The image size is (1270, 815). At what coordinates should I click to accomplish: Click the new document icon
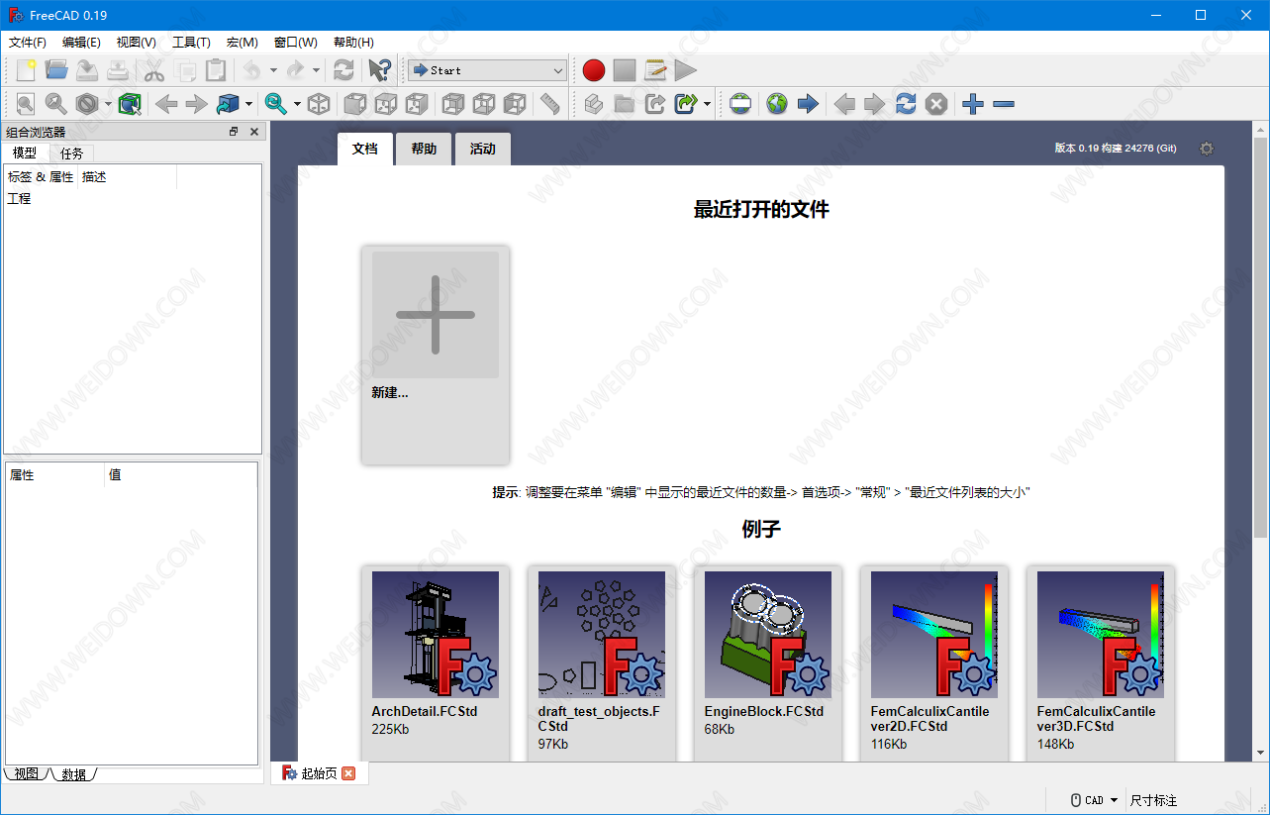point(26,70)
